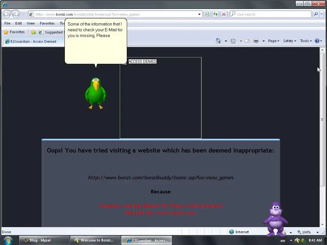The image size is (327, 245).
Task: Open Suggested Sites link
Action: click(x=52, y=32)
